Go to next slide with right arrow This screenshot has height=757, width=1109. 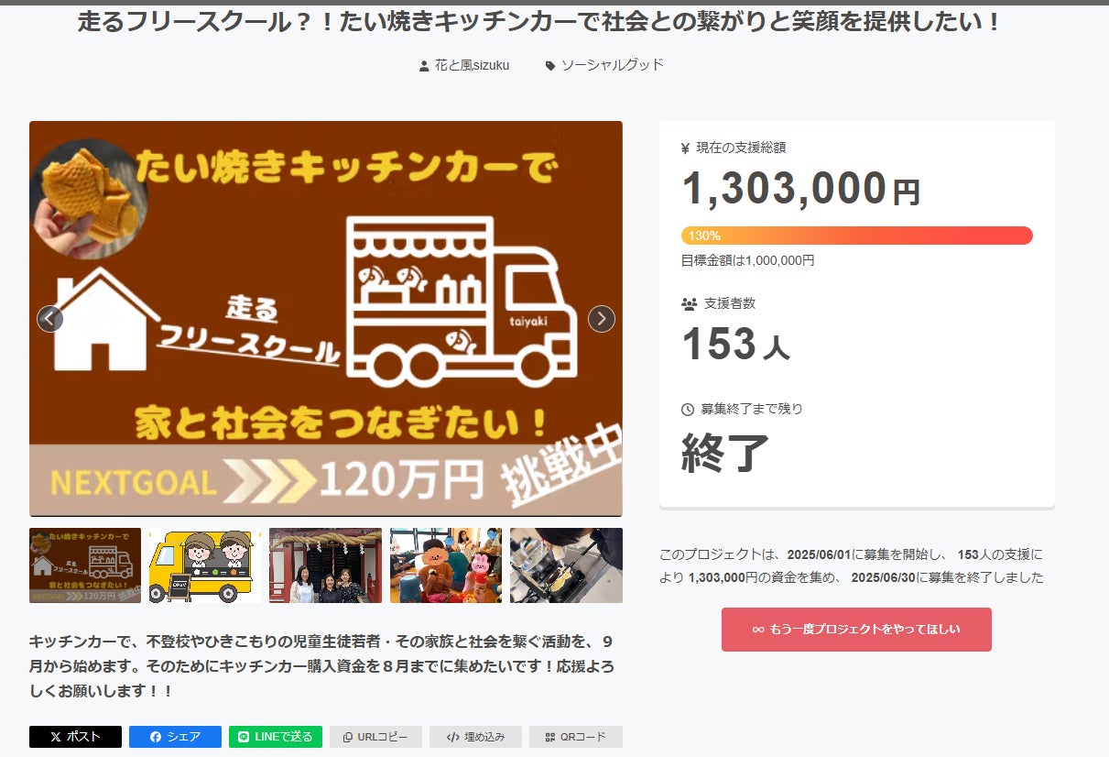tap(601, 319)
